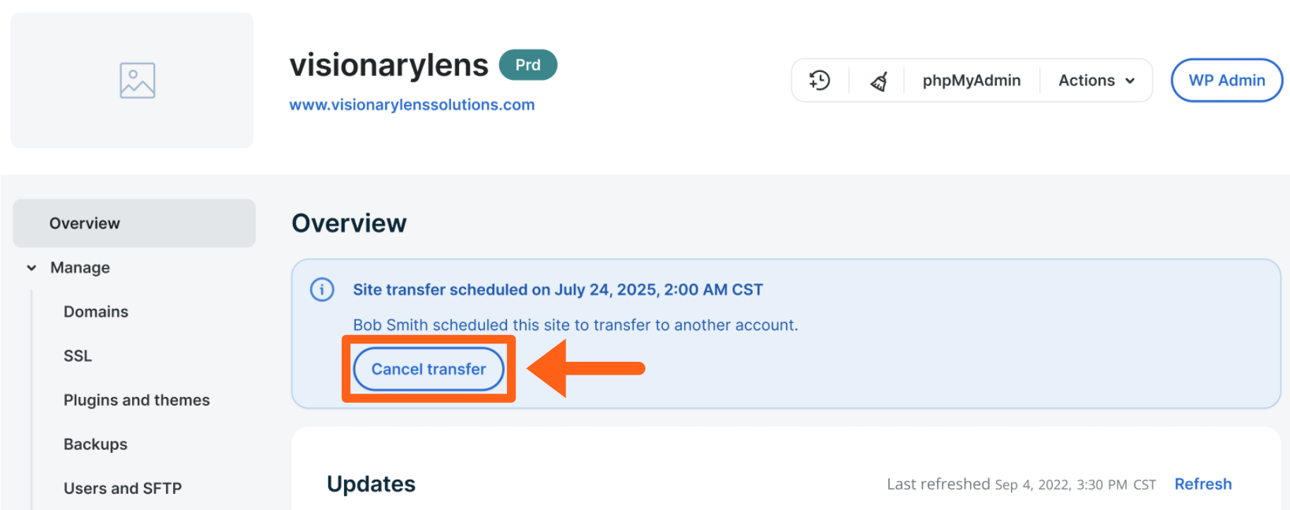
Task: Collapse the Manage section chevron
Action: pyautogui.click(x=32, y=268)
